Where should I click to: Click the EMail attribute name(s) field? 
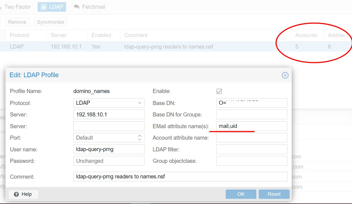click(x=251, y=126)
